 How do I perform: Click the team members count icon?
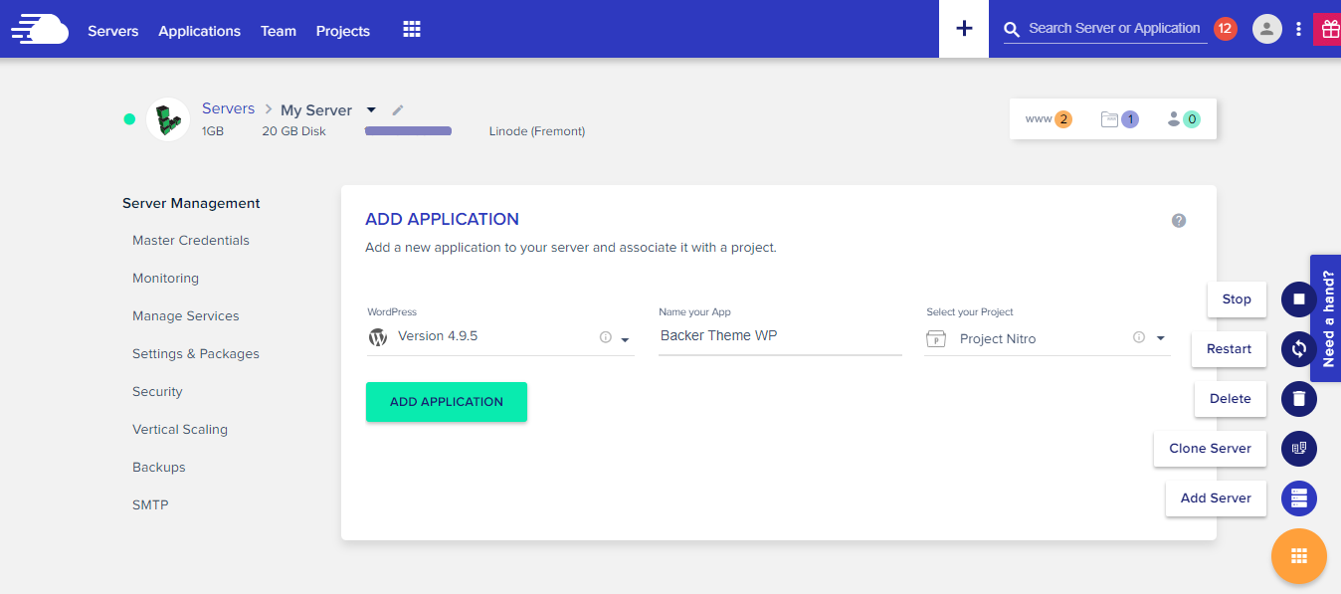tap(1184, 119)
